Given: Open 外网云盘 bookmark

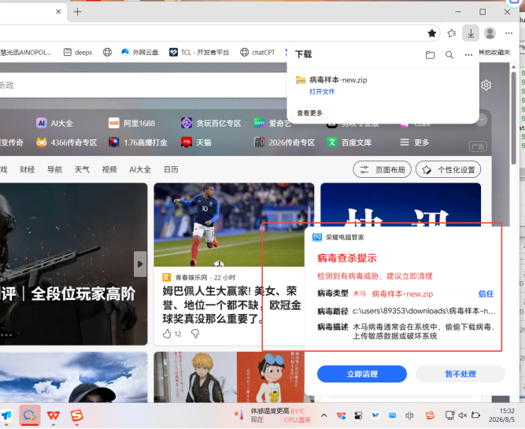Looking at the screenshot, I should pyautogui.click(x=139, y=52).
